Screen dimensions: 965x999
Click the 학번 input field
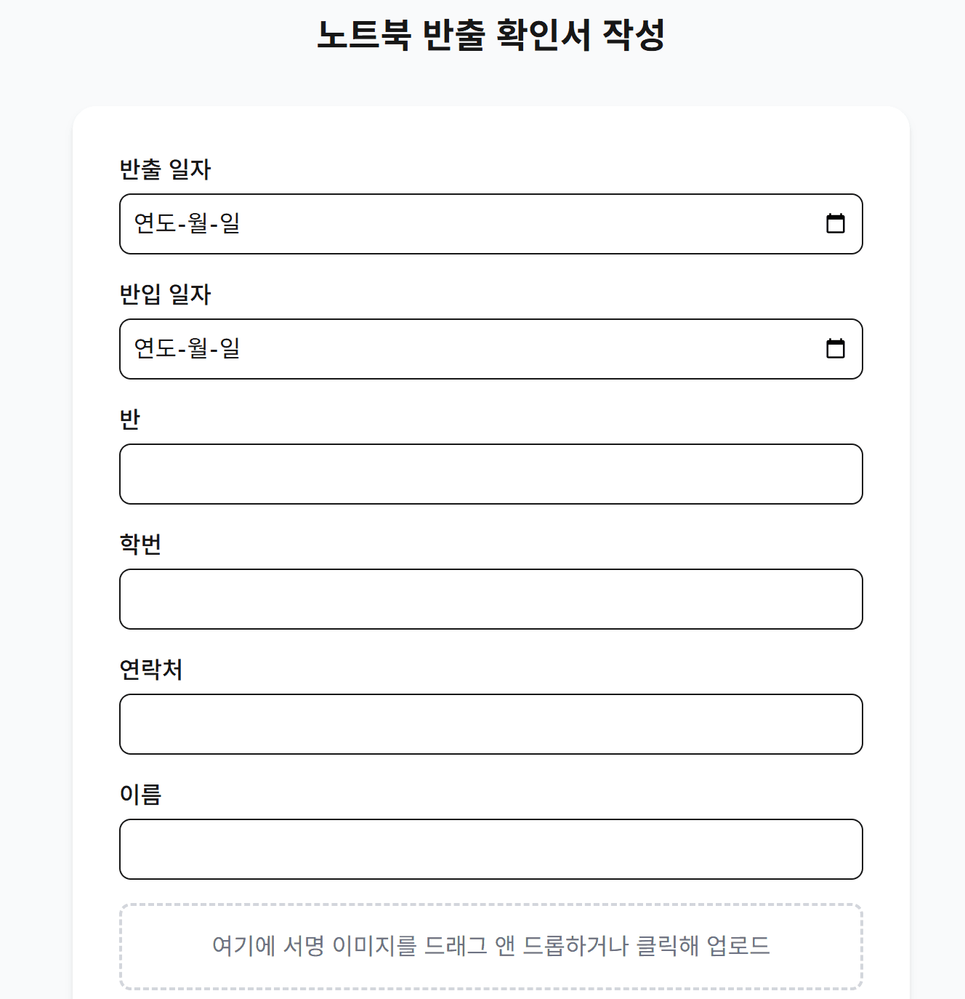point(490,599)
